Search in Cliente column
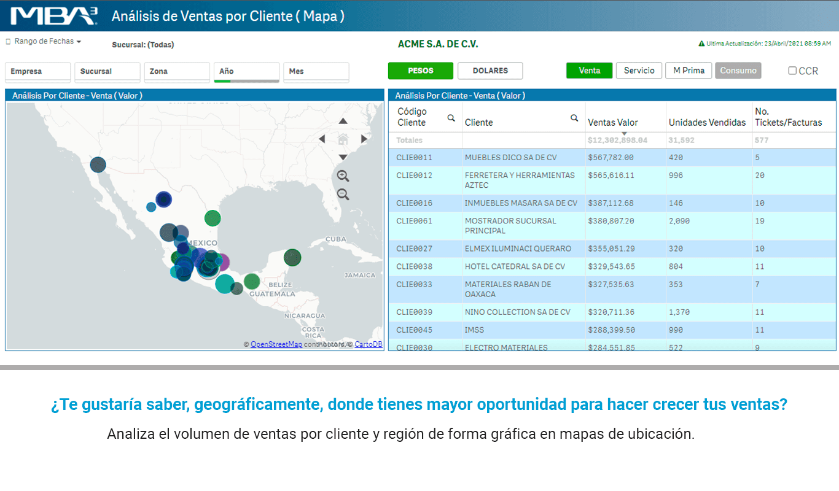This screenshot has width=839, height=491. click(x=574, y=118)
